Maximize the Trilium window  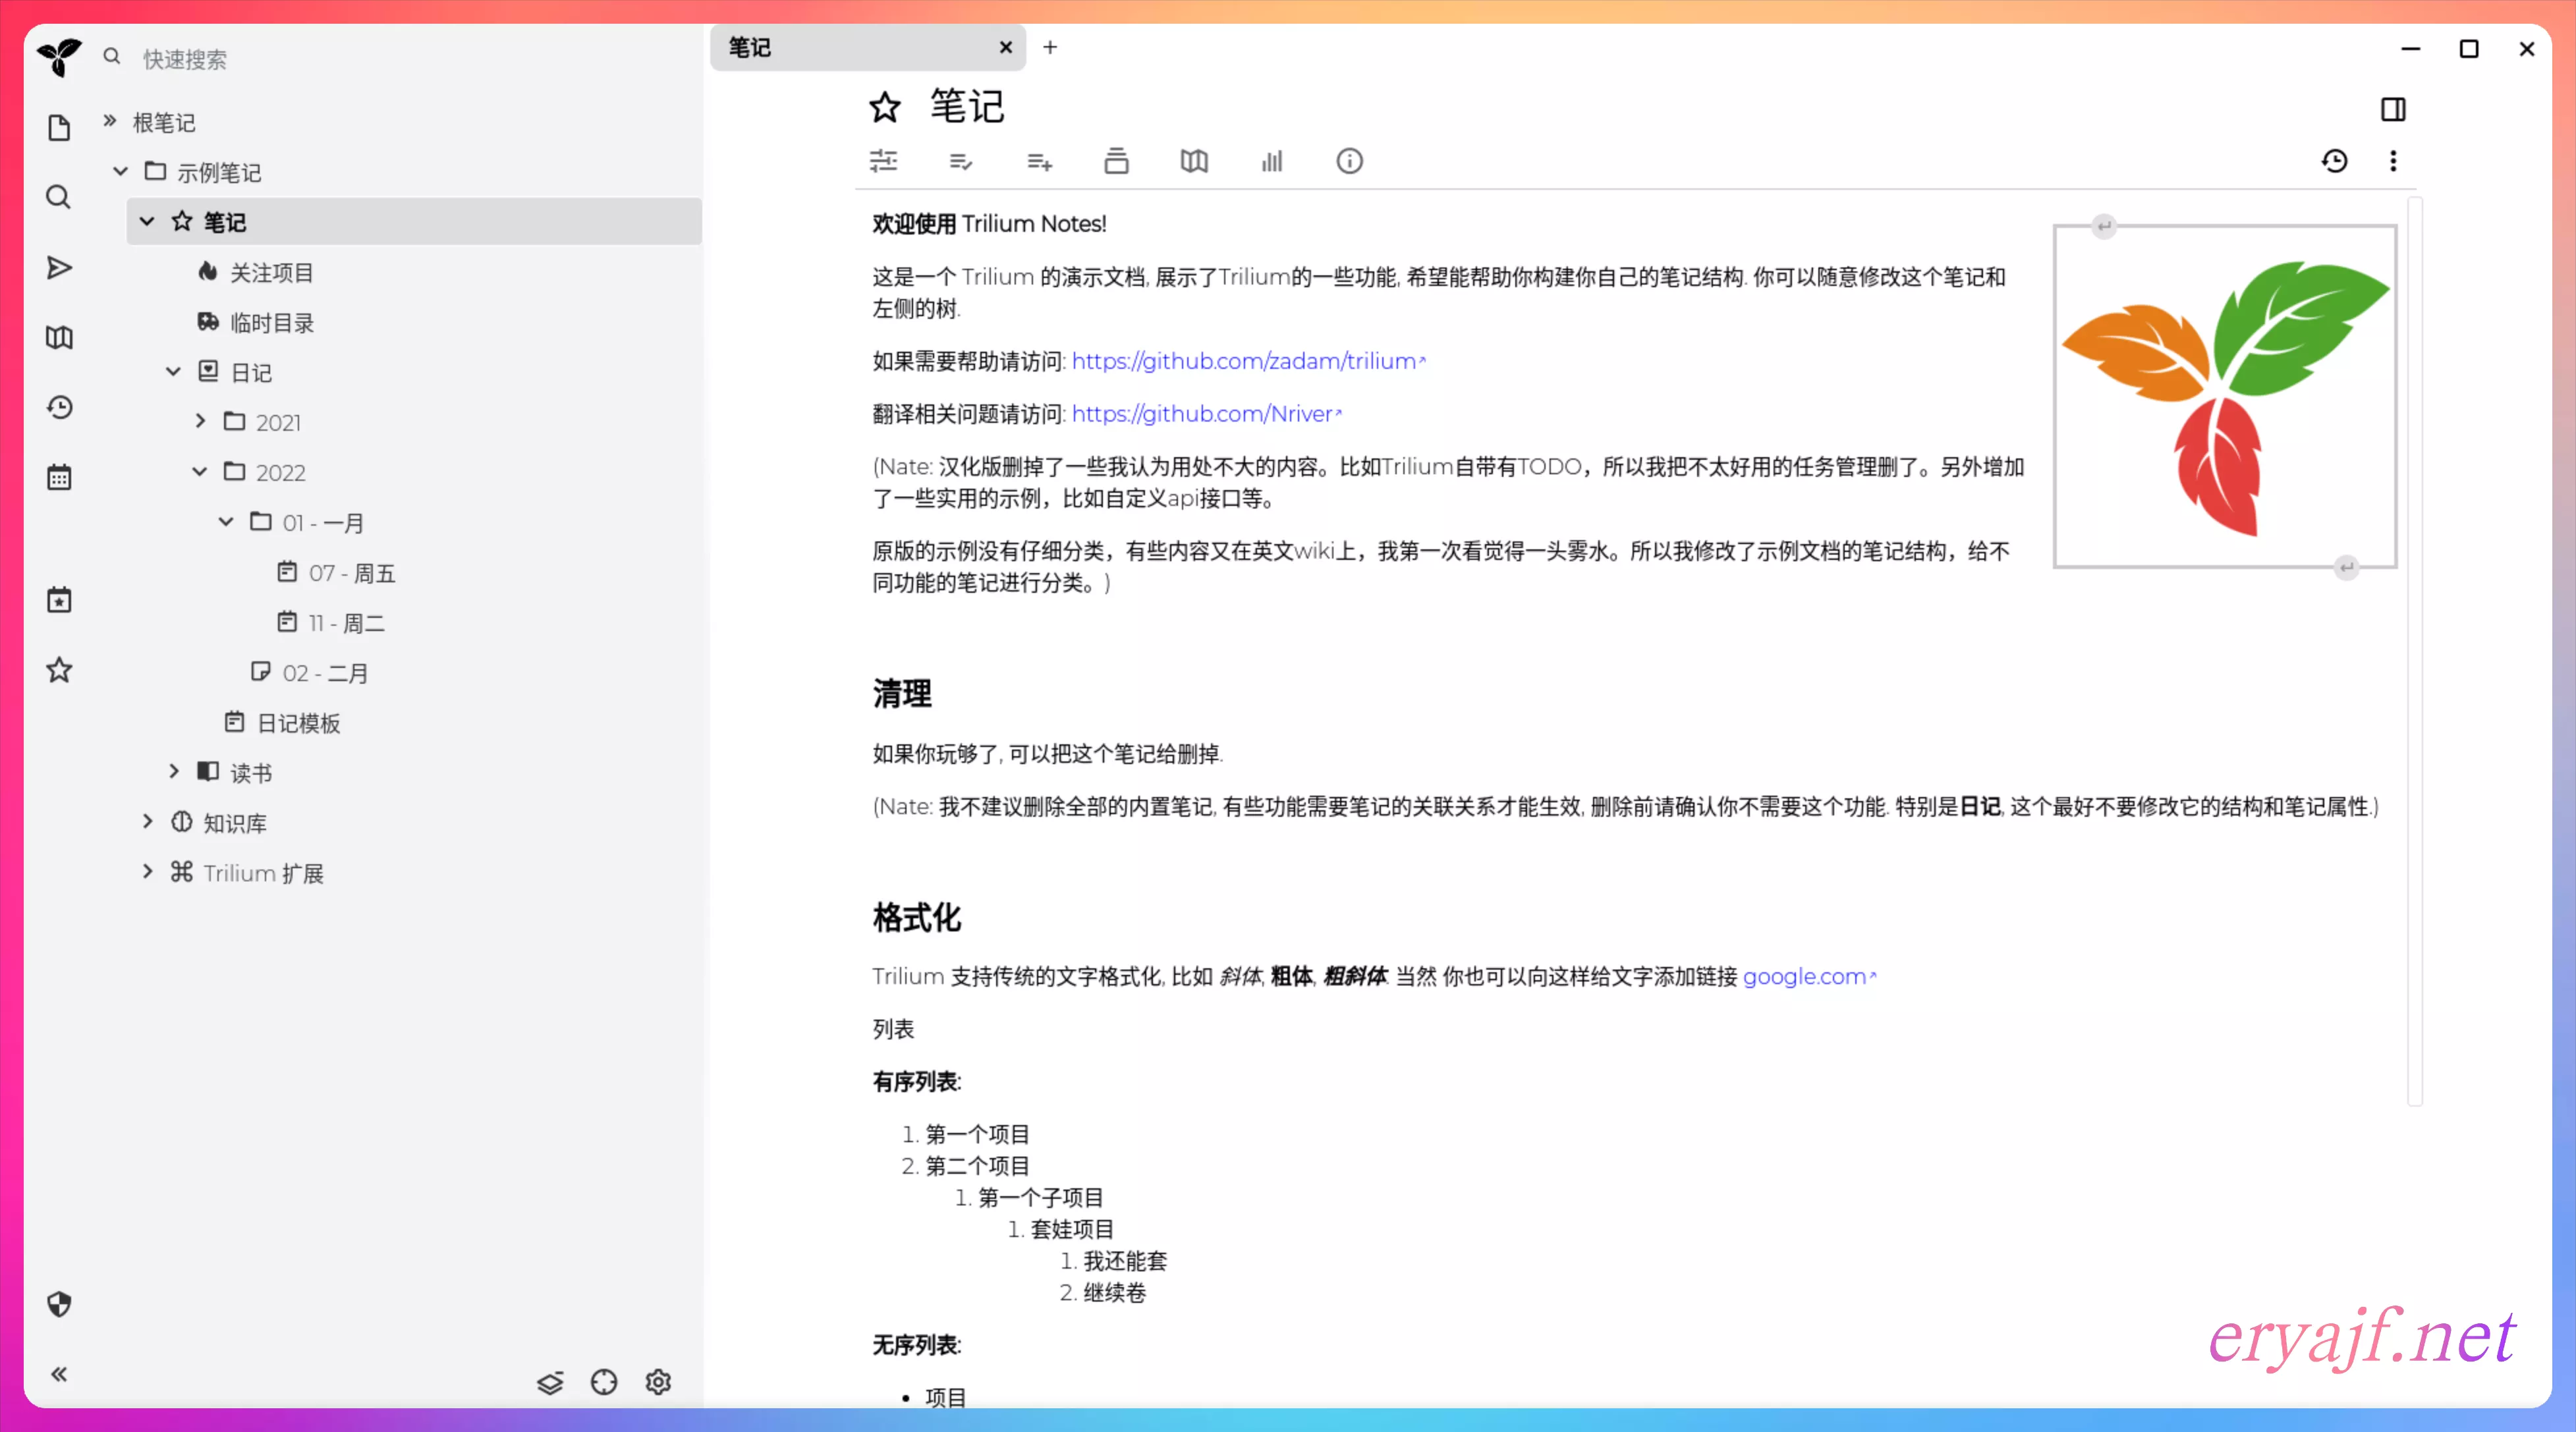click(x=2469, y=49)
